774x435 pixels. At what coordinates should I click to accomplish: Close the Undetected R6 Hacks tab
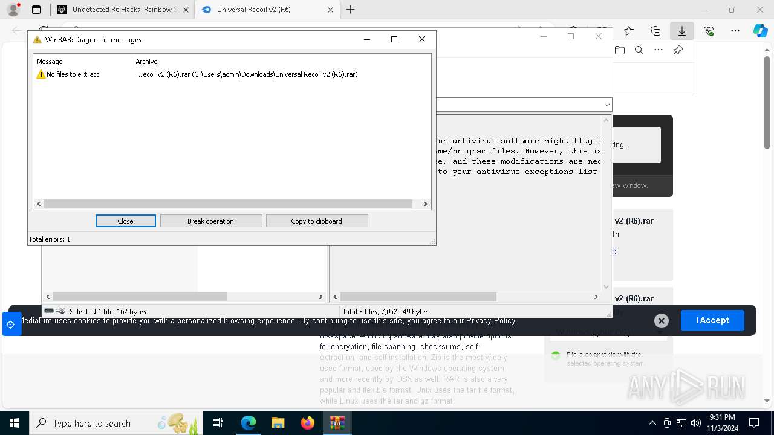[x=186, y=10]
